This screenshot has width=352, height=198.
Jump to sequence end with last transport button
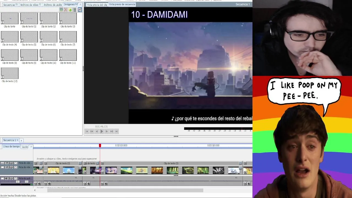coord(117,131)
